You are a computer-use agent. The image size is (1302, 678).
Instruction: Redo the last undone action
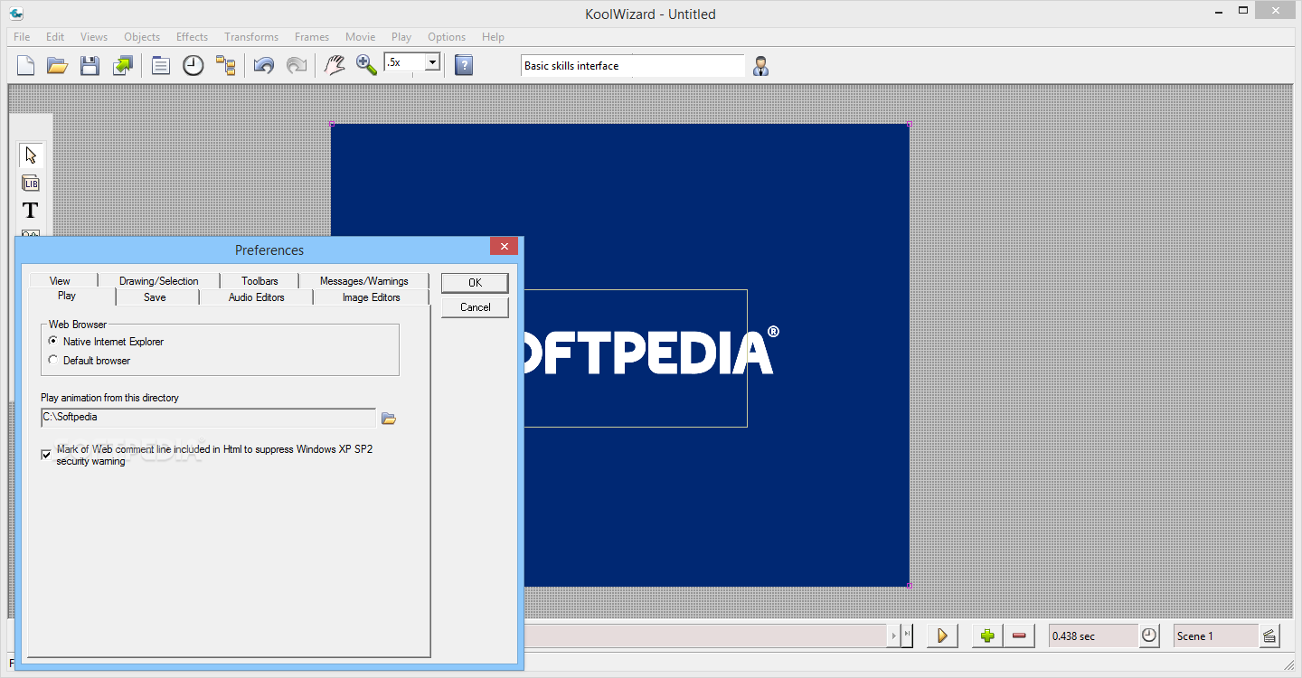tap(296, 65)
